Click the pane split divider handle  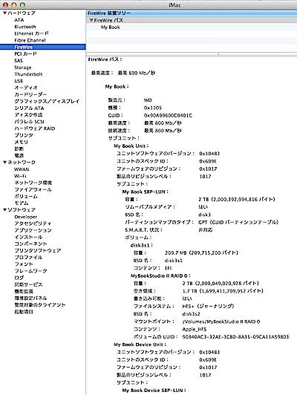218,54
